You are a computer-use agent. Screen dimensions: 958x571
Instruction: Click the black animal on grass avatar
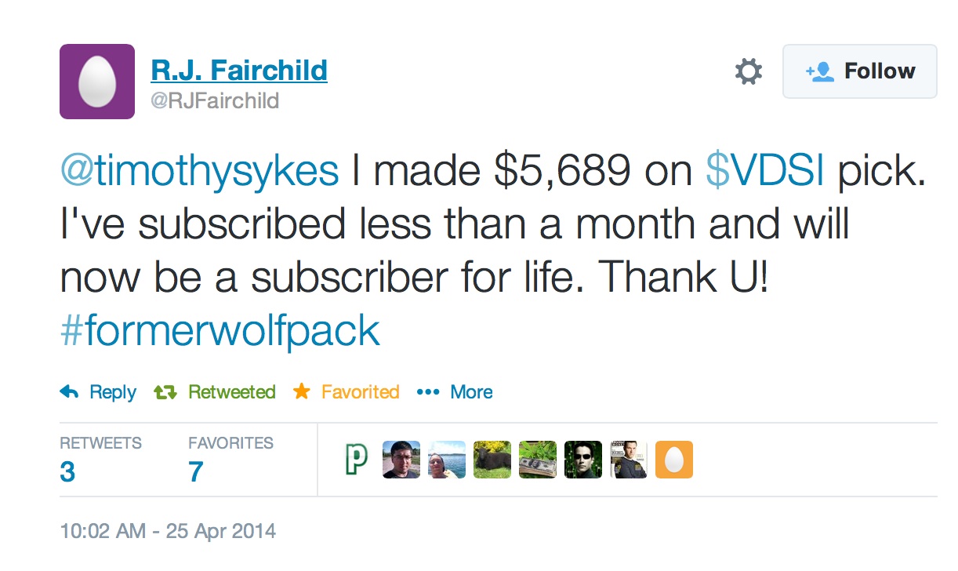(x=492, y=460)
